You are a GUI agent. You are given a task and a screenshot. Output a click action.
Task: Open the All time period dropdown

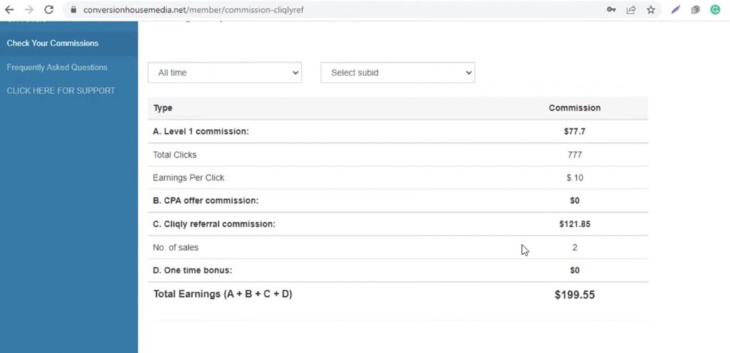[x=225, y=73]
